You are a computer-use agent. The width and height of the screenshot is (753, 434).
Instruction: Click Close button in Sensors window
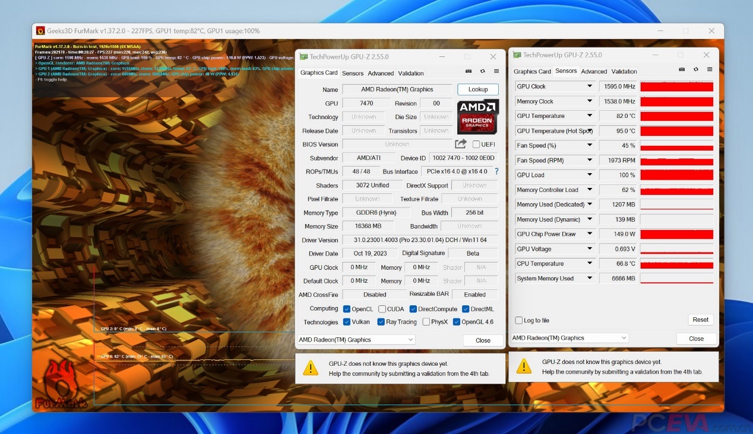[x=696, y=339]
